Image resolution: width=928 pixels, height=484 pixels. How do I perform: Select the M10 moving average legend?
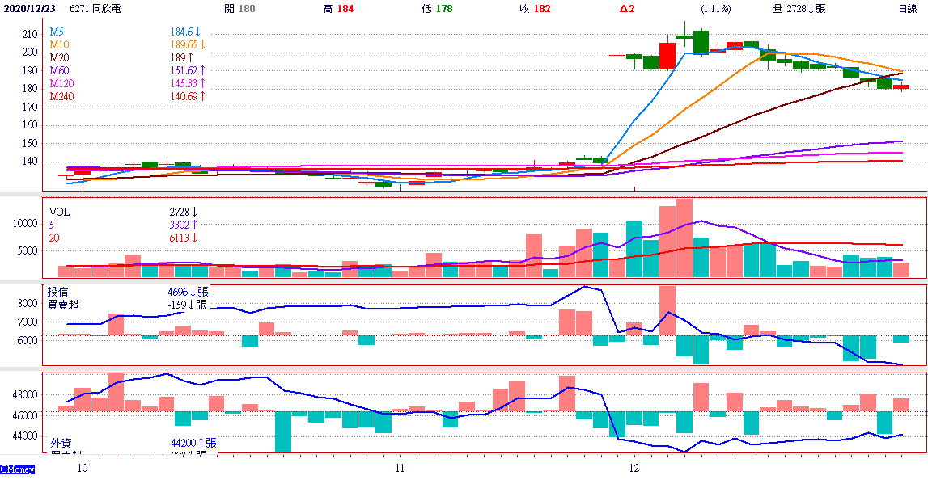[59, 44]
